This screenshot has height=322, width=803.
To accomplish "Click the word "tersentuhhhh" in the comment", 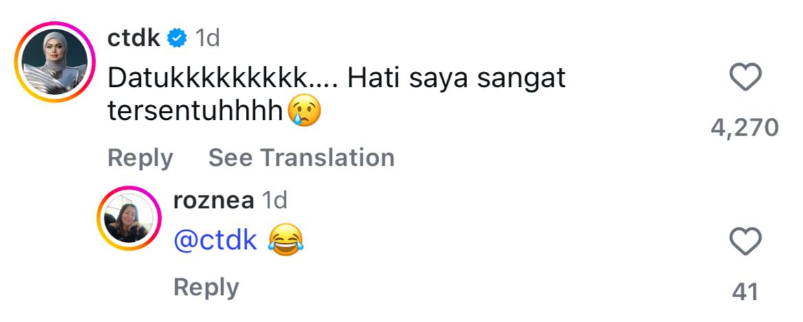I will tap(196, 112).
